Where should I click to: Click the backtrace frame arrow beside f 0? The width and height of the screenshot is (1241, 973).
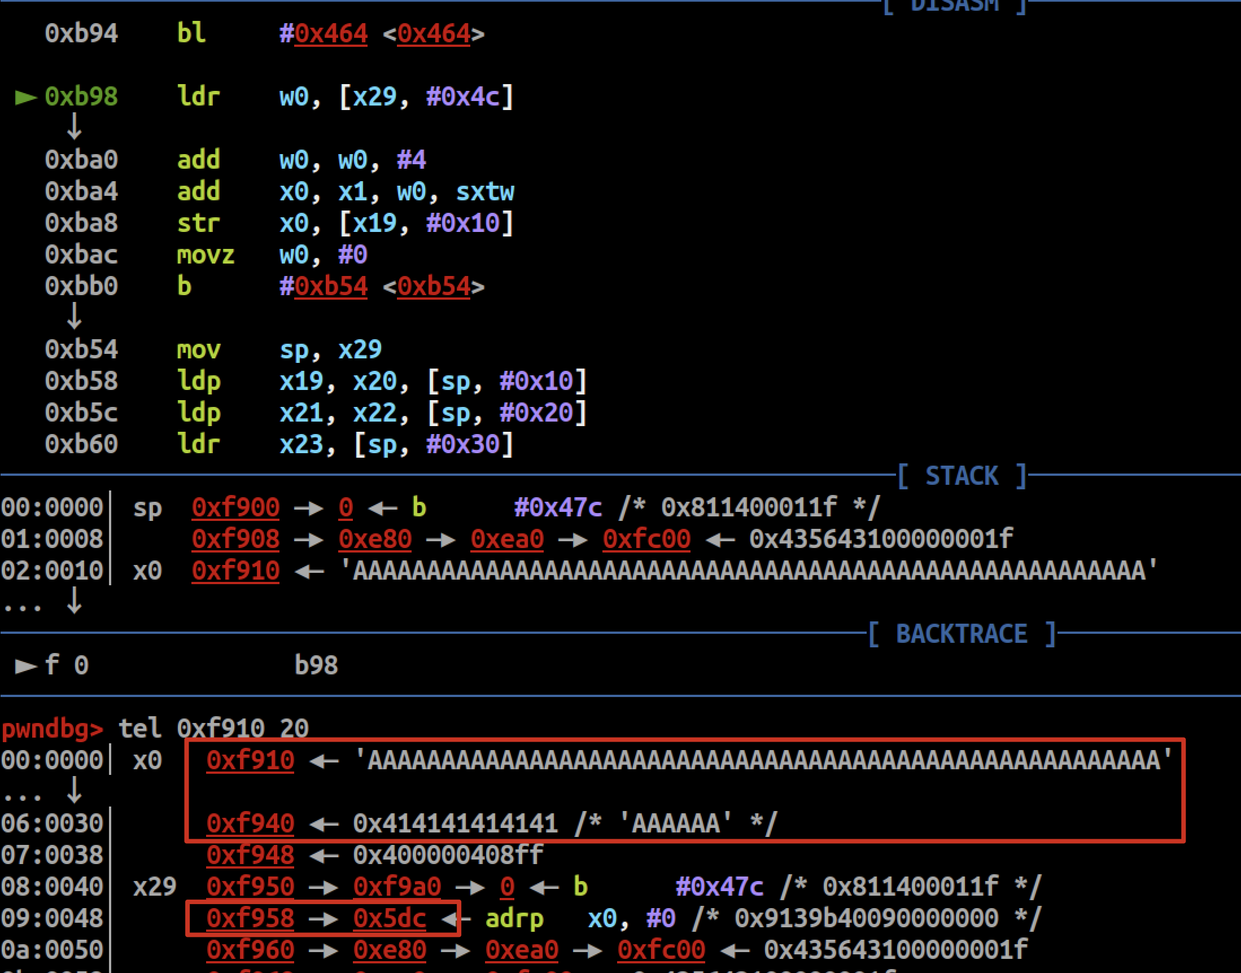[25, 665]
